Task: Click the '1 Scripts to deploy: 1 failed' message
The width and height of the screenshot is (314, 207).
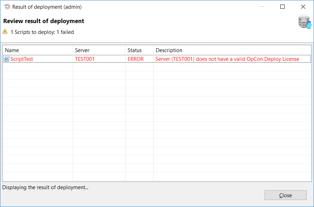Action: coord(42,32)
